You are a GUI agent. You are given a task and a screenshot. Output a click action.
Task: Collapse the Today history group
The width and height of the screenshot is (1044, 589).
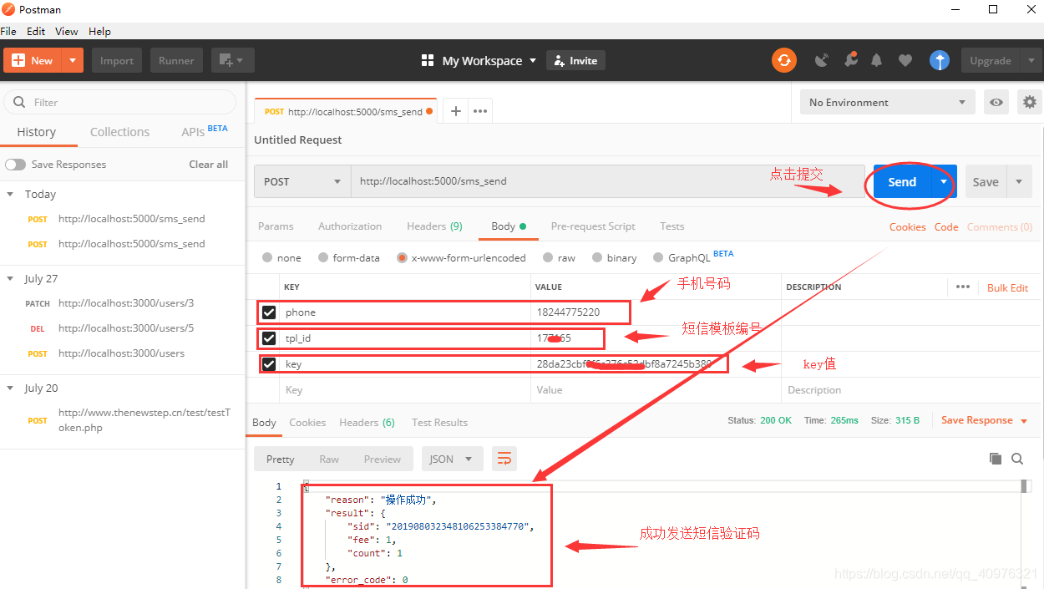click(x=11, y=194)
